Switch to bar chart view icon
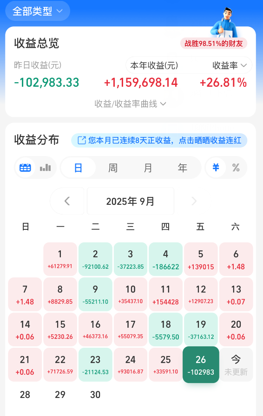The height and width of the screenshot is (416, 263). [x=45, y=168]
